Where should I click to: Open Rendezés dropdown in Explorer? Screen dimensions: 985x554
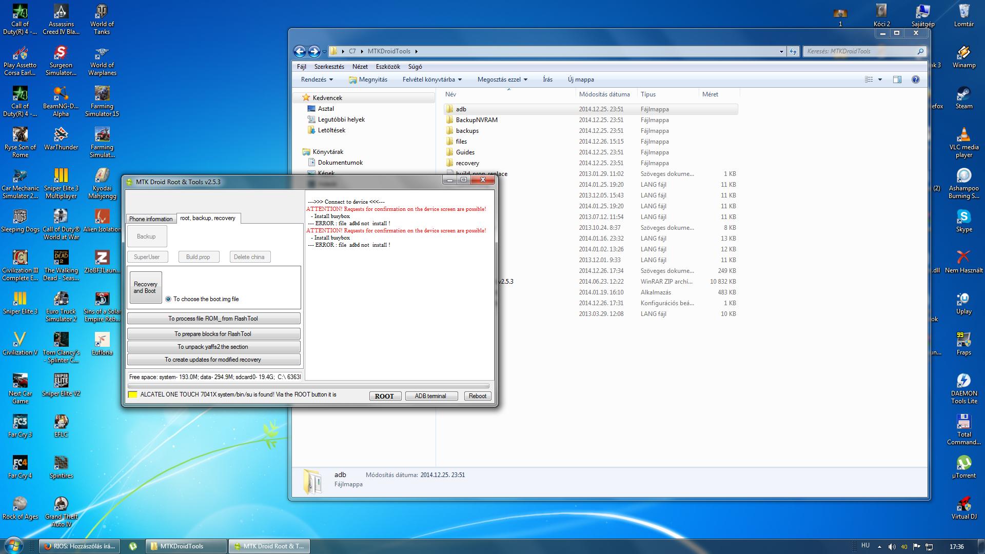coord(317,80)
